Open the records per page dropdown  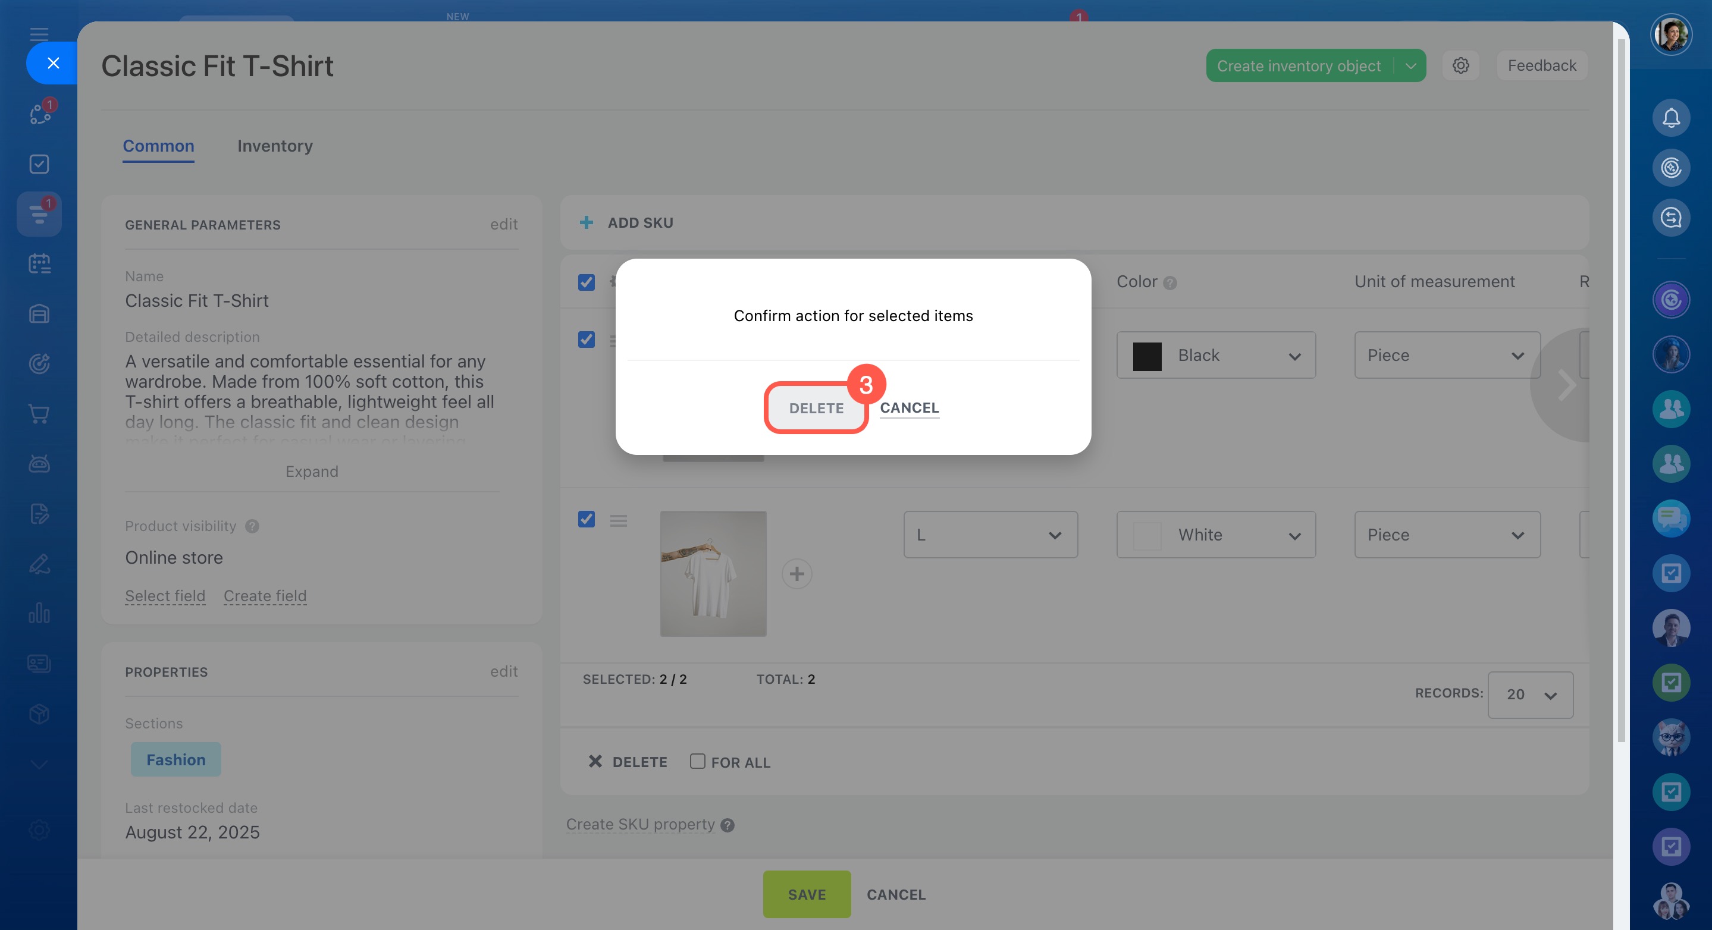(x=1530, y=695)
